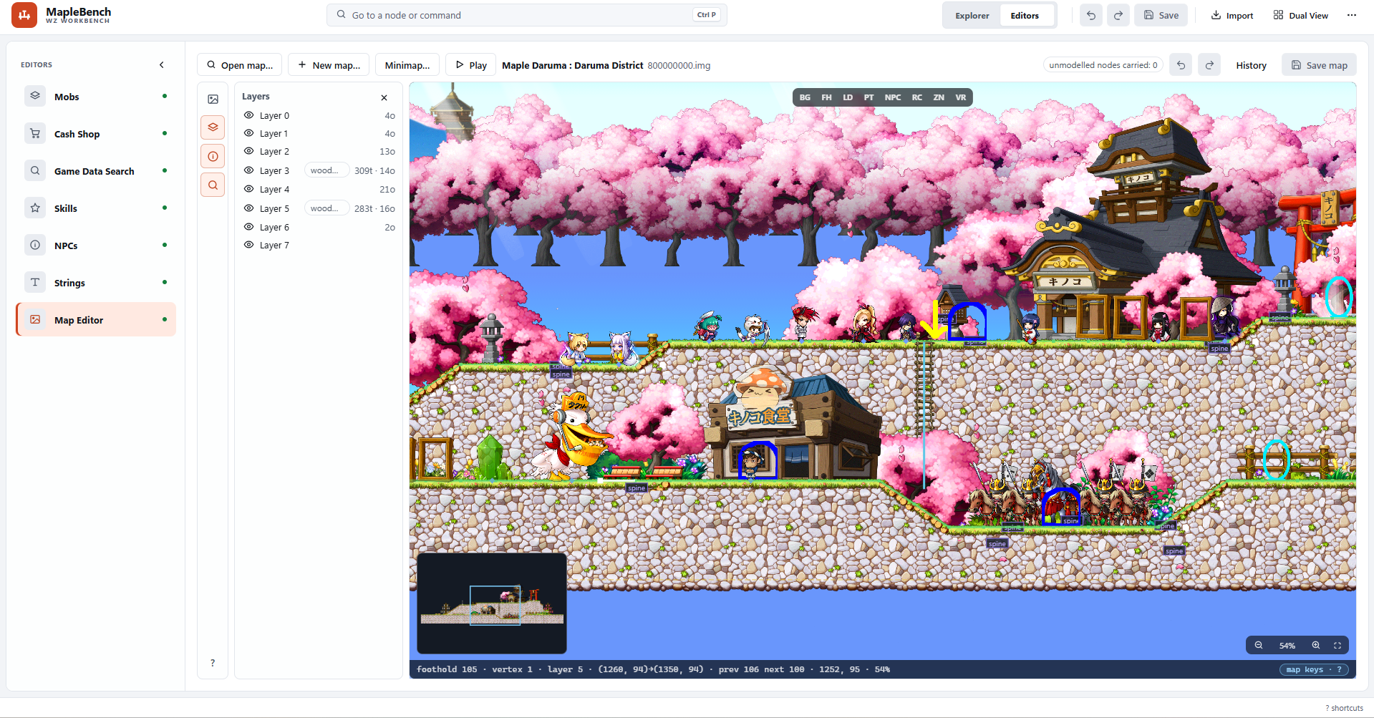This screenshot has width=1374, height=718.
Task: Click Open map... button
Action: (x=239, y=65)
